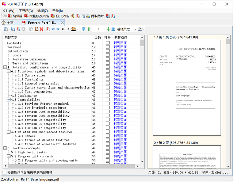Delete bookmark using red X icon
This screenshot has height=182, width=233.
[42, 29]
